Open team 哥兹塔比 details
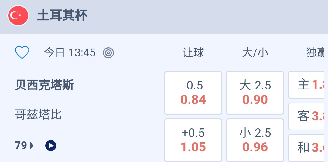328x162 pixels. pos(38,115)
